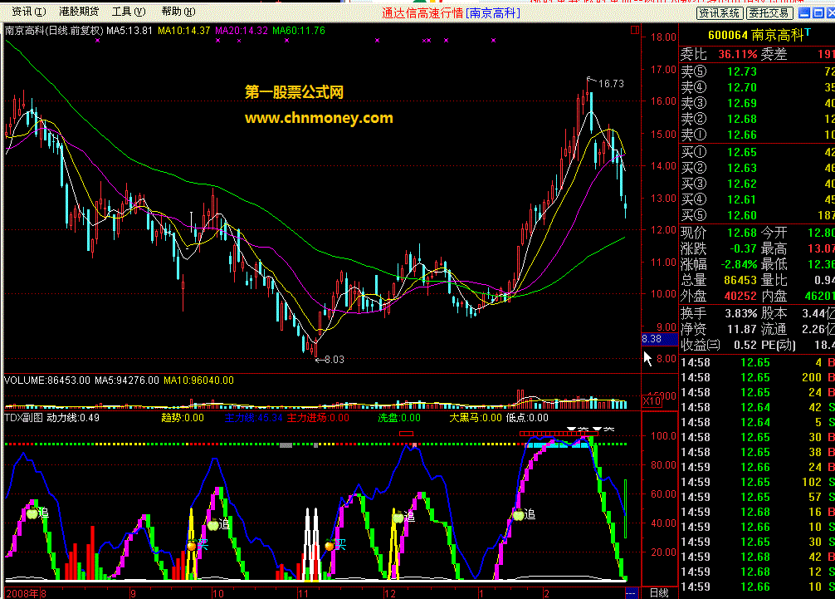Click the 涨跌 -0.37 value
Screen dimensions: 835x599
pos(744,249)
